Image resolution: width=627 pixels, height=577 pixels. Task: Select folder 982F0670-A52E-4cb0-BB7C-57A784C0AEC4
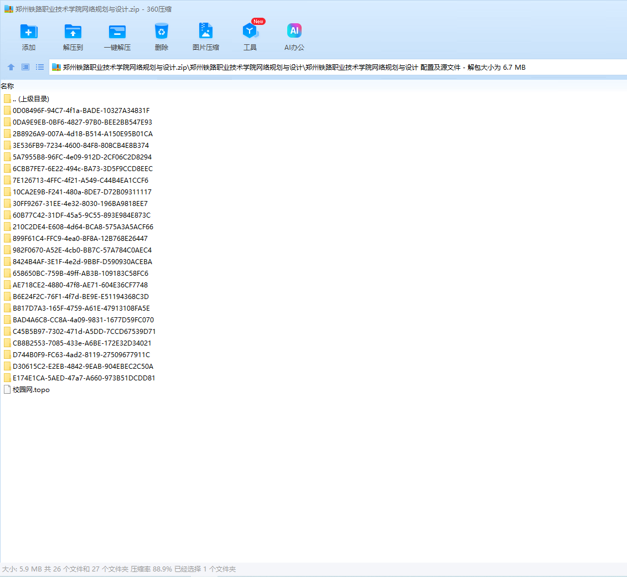[x=78, y=250]
